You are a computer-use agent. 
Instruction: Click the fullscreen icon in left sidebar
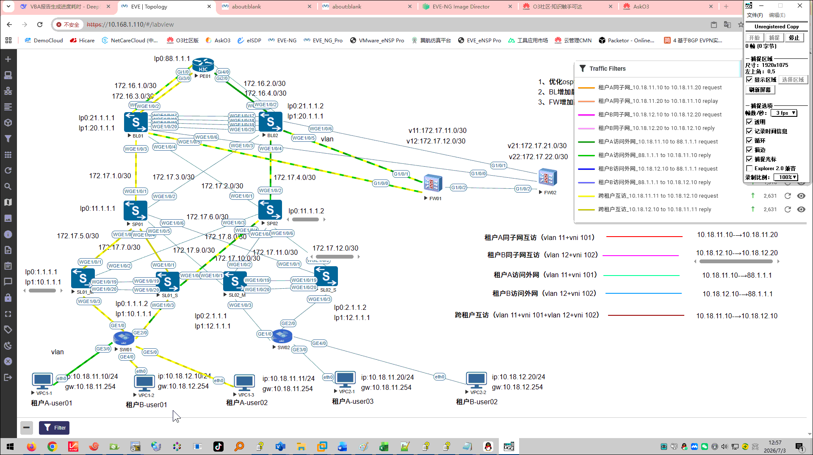8,314
